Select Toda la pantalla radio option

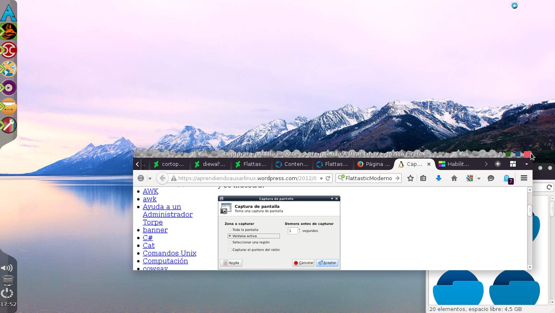(x=230, y=230)
